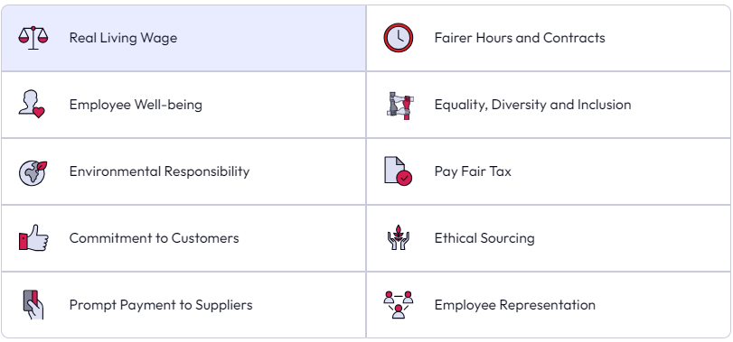
Task: Open Prompt Payment to Suppliers
Action: [x=183, y=305]
